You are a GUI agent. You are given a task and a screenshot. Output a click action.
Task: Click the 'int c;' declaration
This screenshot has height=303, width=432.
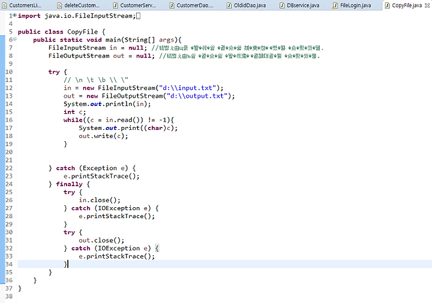pos(74,112)
